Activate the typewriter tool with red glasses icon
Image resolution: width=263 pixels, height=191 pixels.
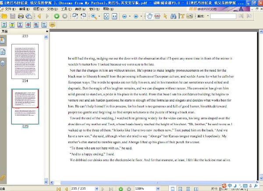click(x=157, y=16)
